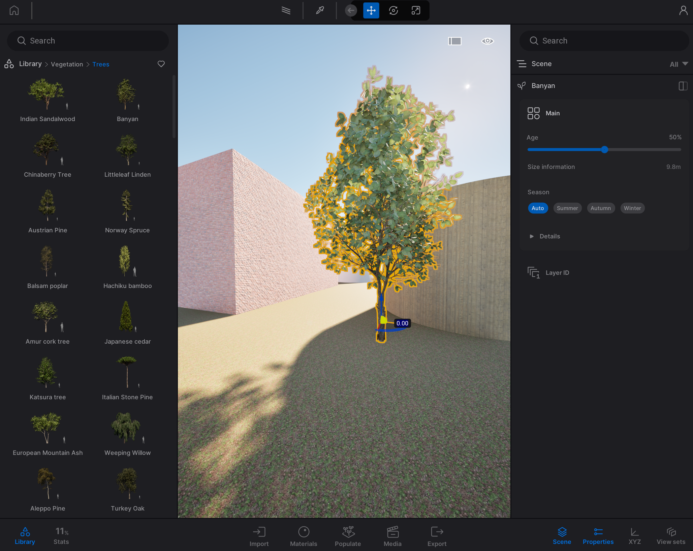The width and height of the screenshot is (693, 551).
Task: Toggle the viewport eye visibility
Action: tap(487, 41)
